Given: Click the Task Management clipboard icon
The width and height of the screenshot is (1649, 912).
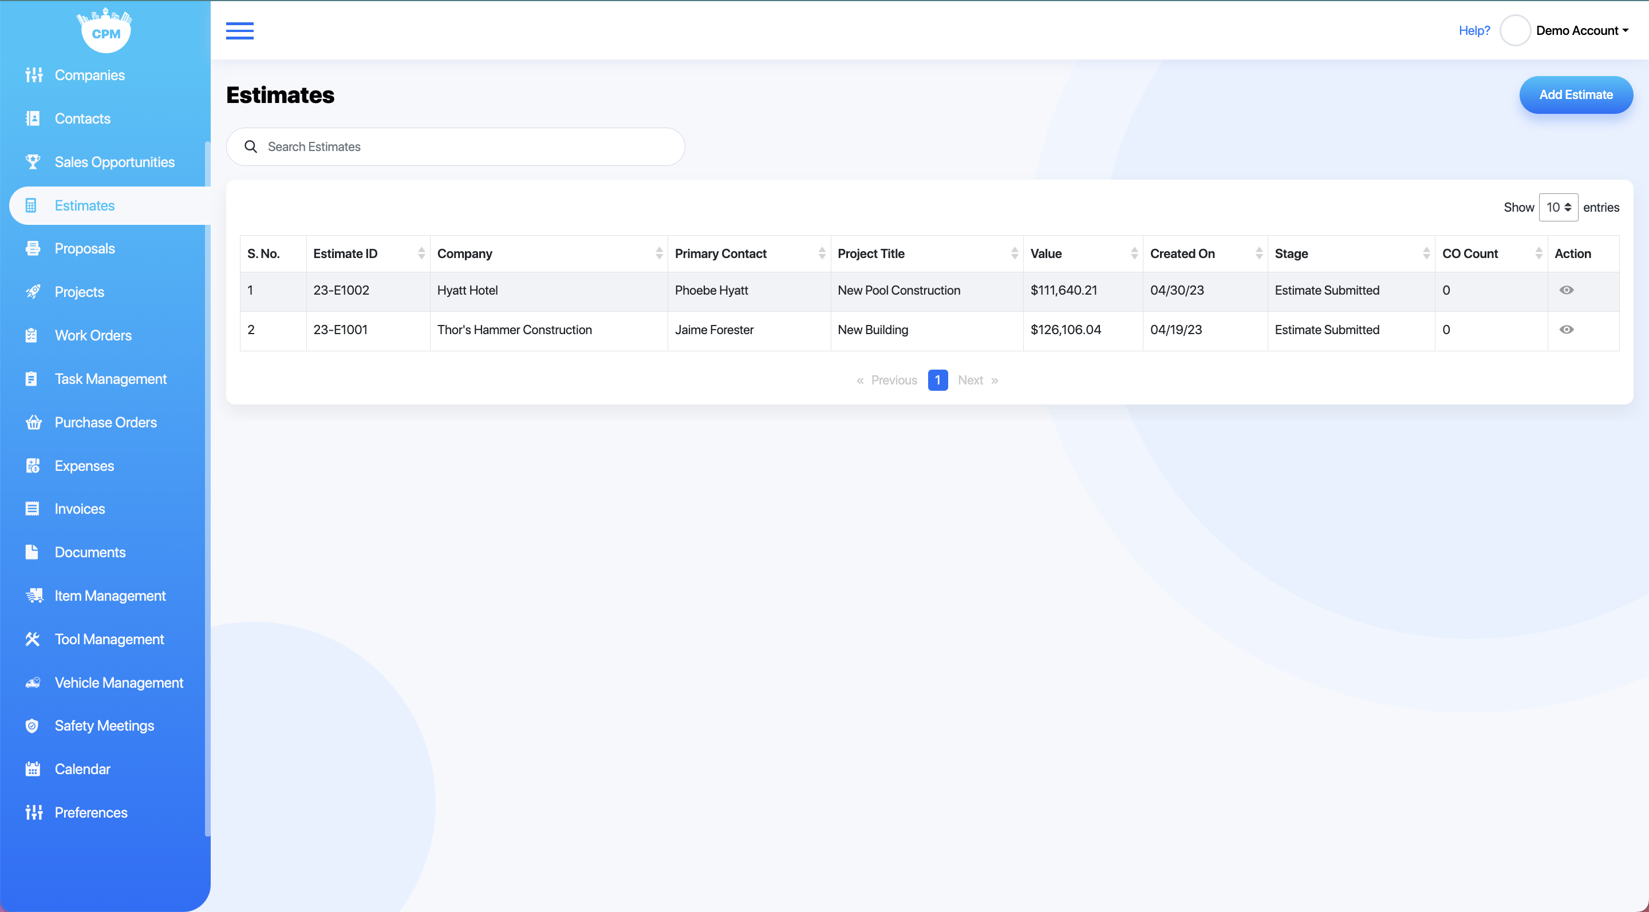Looking at the screenshot, I should click(31, 379).
